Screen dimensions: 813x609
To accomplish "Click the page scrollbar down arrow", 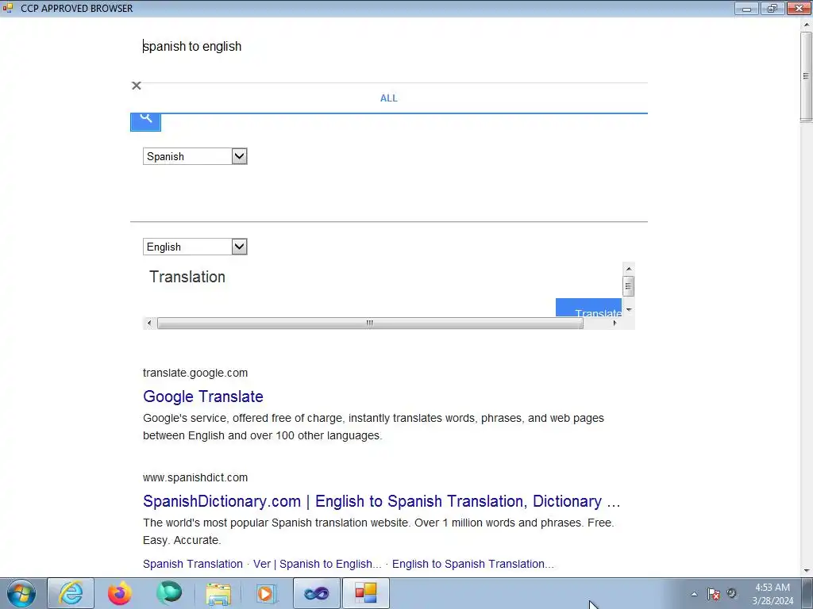I will (806, 571).
